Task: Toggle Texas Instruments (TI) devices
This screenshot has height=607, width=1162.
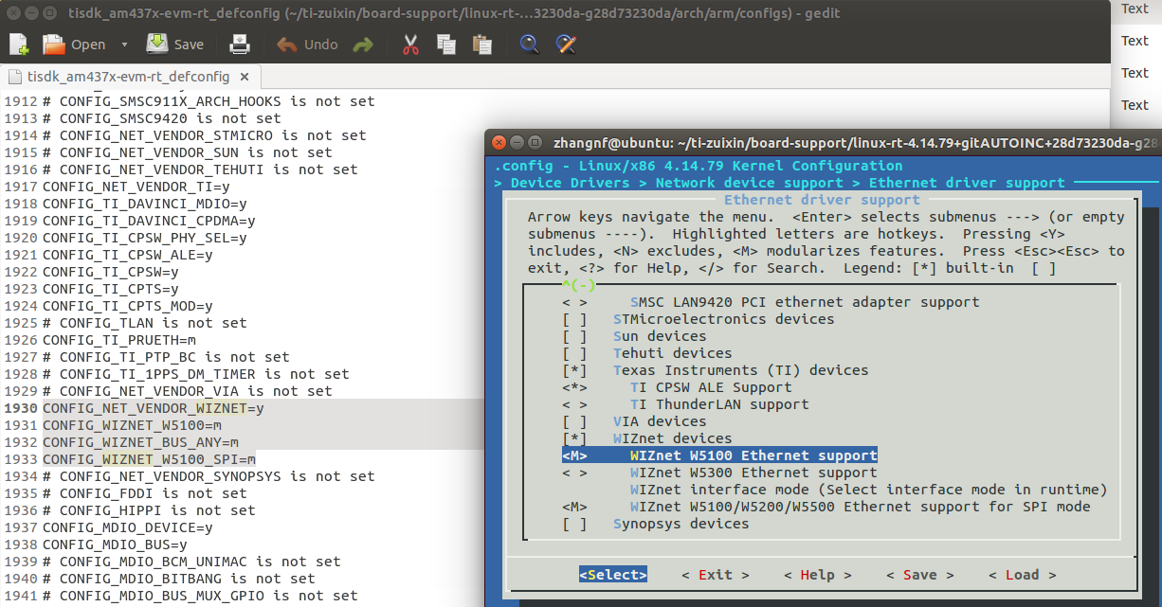Action: (716, 370)
